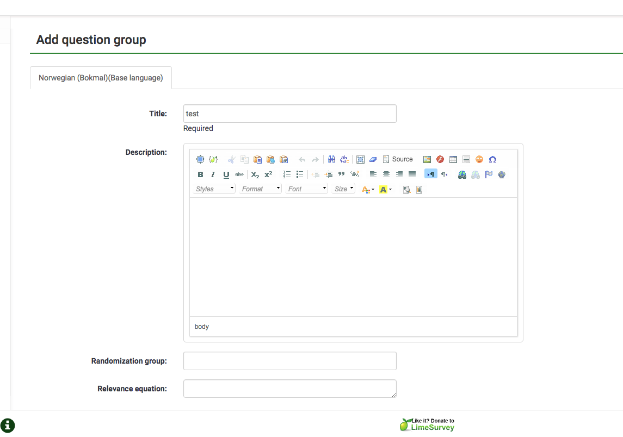Viewport: 623px width, 437px height.
Task: Toggle left-to-right text direction
Action: 431,174
